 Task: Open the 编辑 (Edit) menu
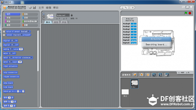point(48,8)
